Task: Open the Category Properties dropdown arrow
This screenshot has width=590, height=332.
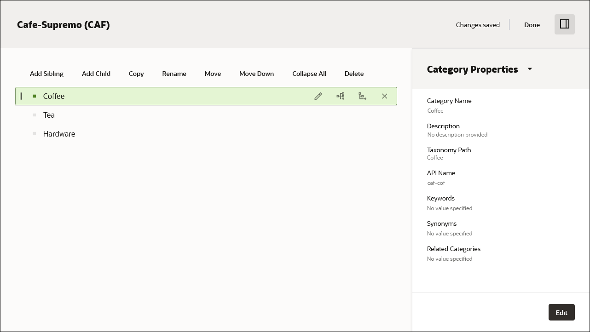Action: pyautogui.click(x=530, y=69)
